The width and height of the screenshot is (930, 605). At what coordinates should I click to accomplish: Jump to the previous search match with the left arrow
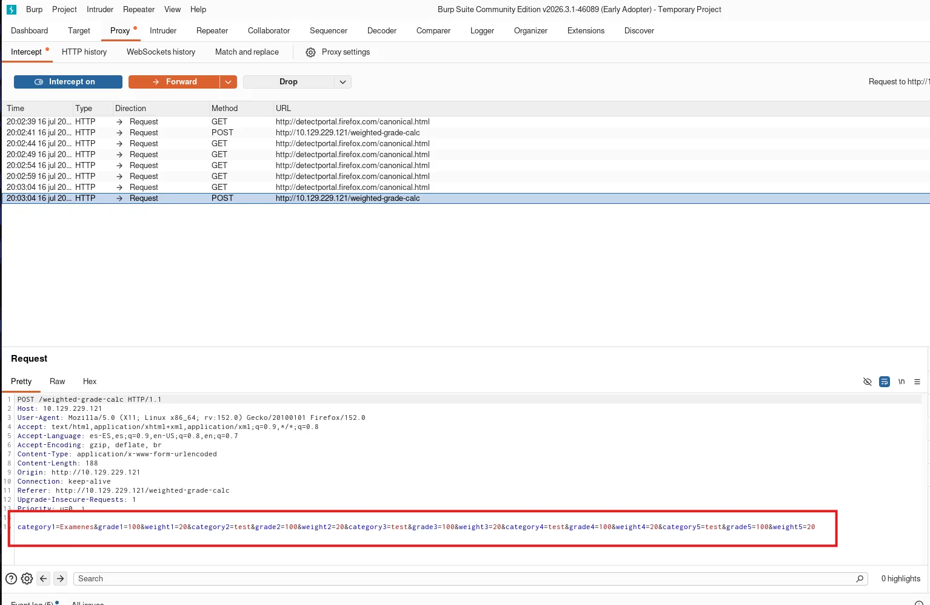pos(44,579)
